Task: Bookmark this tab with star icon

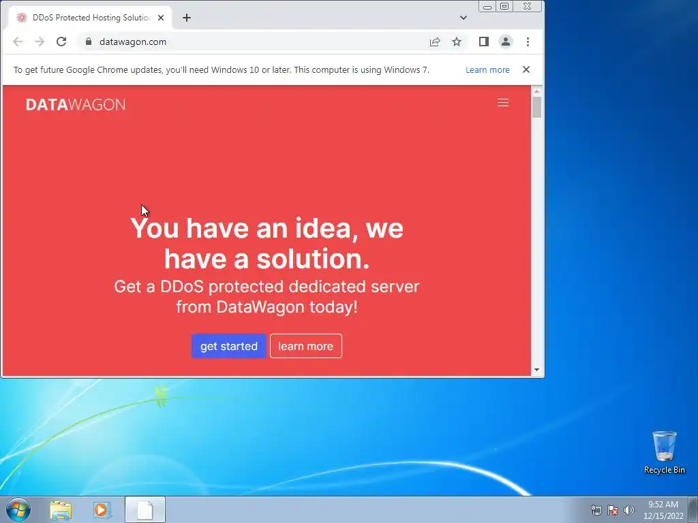Action: pyautogui.click(x=457, y=42)
